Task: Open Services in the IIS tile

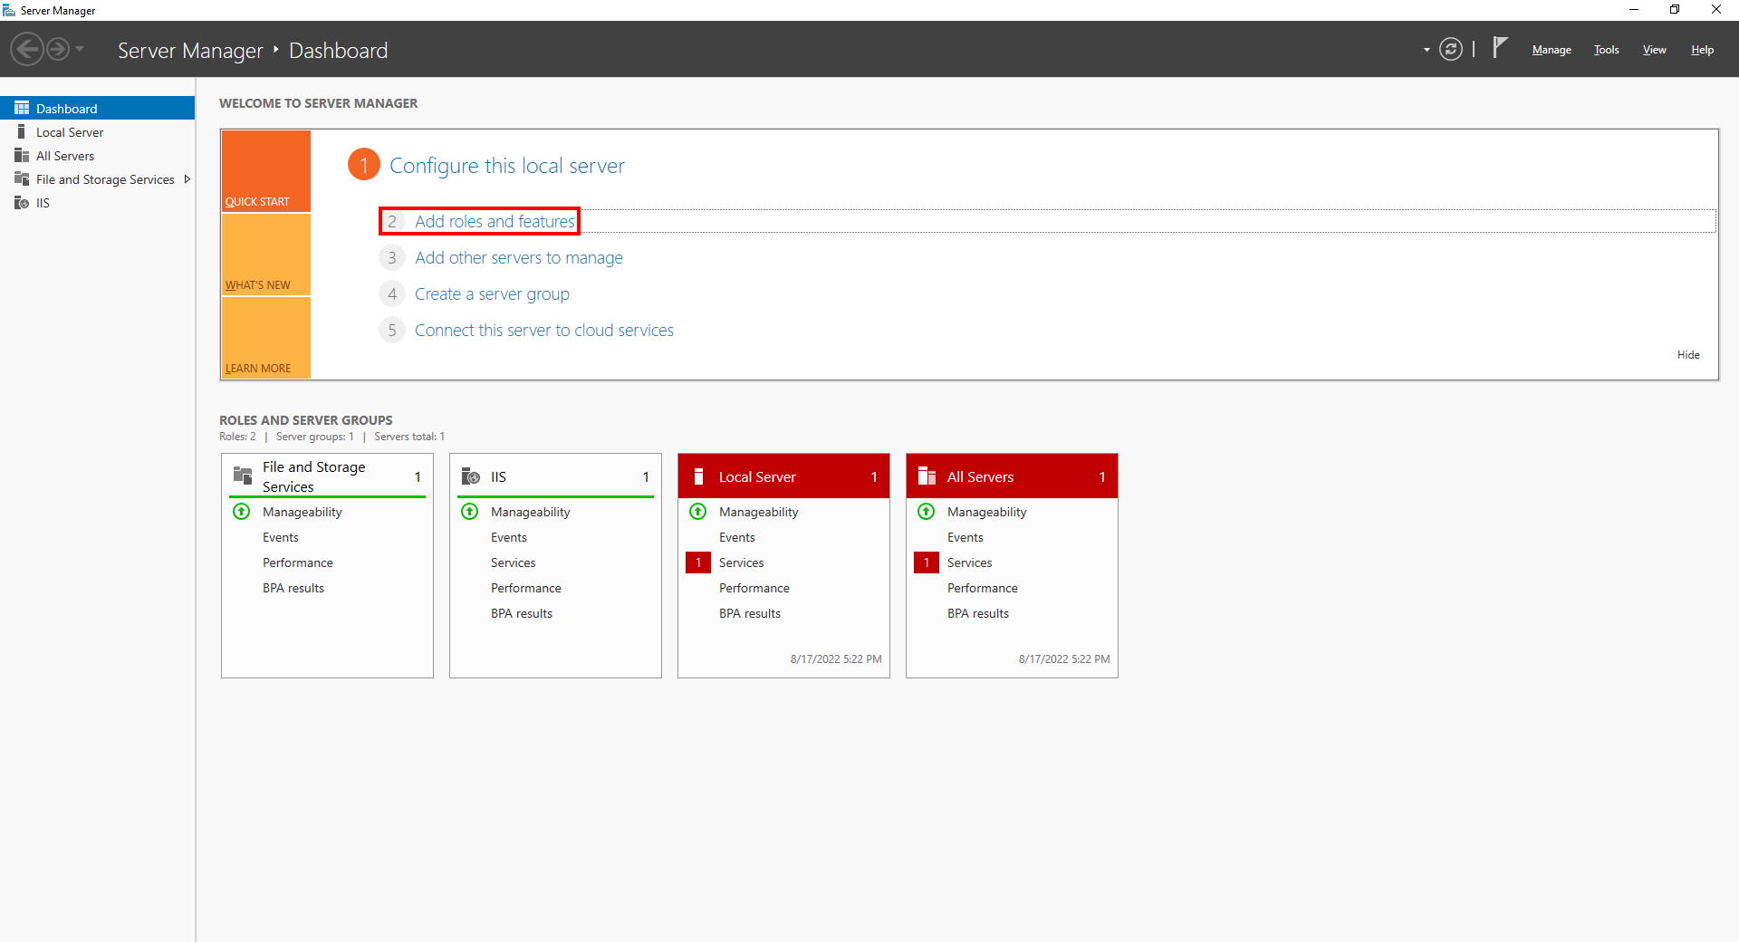Action: click(x=514, y=562)
